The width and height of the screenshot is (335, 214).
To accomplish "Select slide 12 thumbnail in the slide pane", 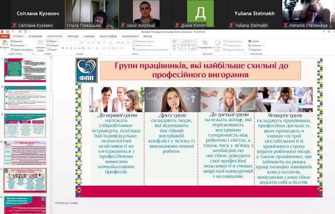I will pyautogui.click(x=25, y=205).
